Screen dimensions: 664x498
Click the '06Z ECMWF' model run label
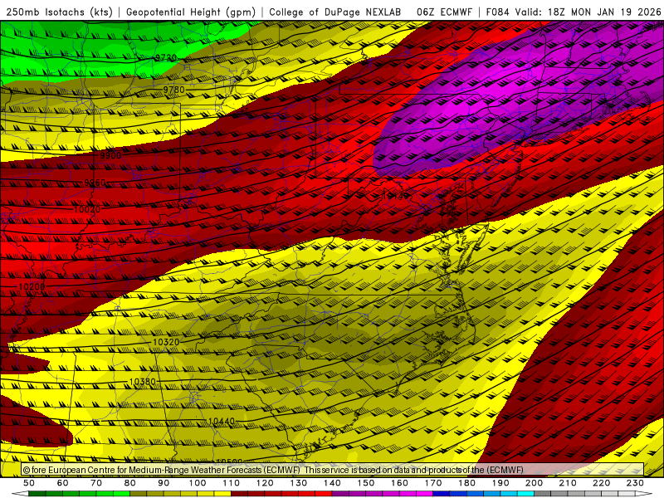pyautogui.click(x=444, y=12)
